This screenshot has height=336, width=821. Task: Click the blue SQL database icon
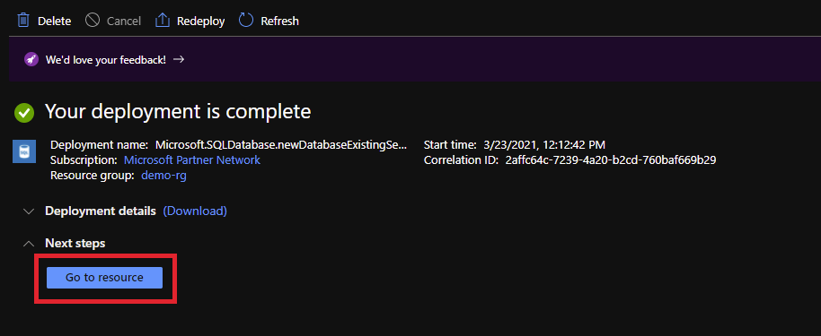pos(24,151)
